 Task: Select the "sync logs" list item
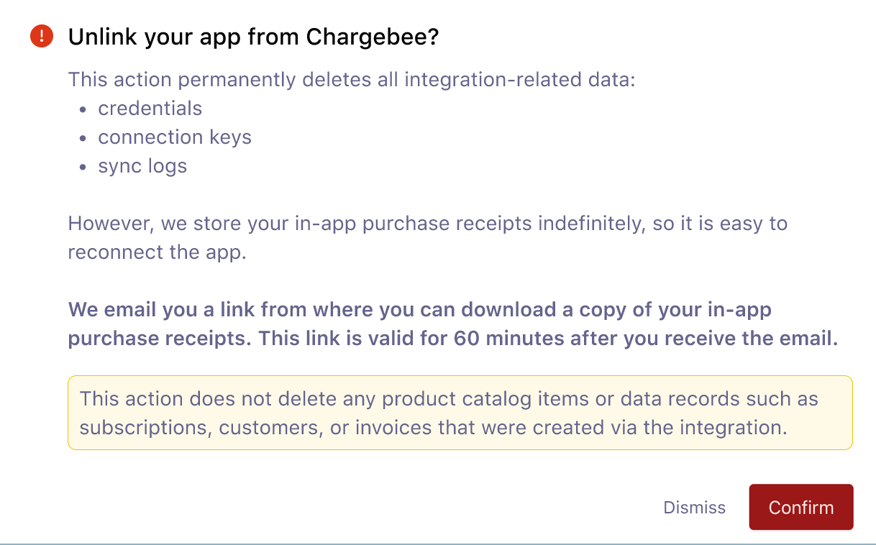[142, 166]
